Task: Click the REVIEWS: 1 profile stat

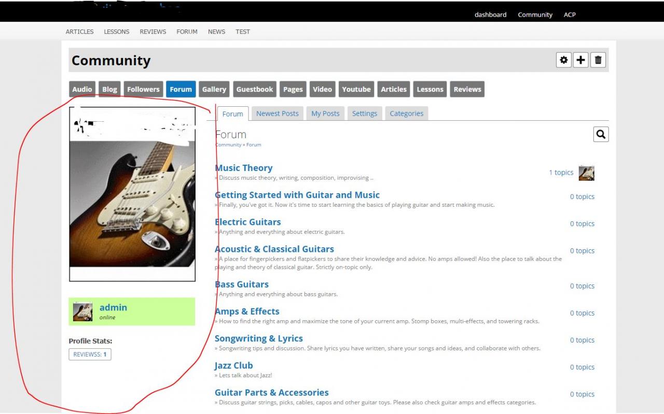Action: (90, 354)
